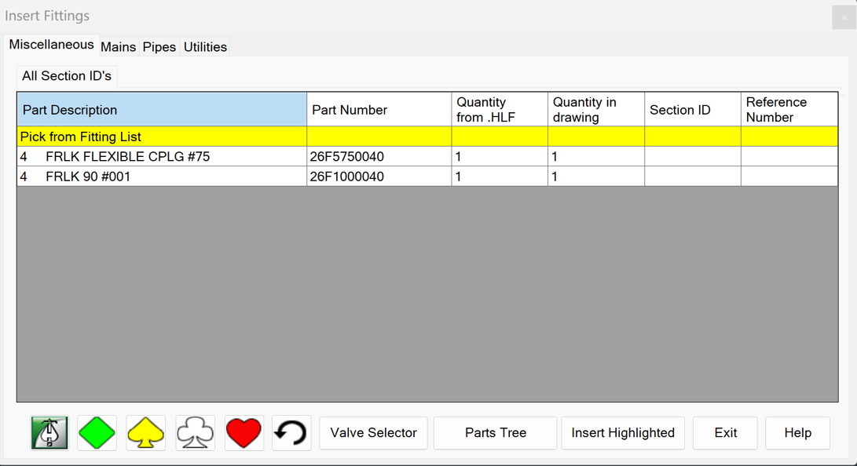Click part number 26F1000040

point(379,177)
